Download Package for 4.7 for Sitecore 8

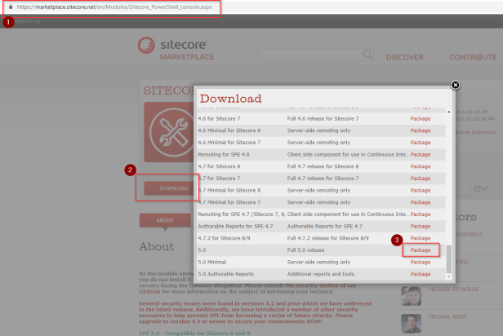[421, 166]
